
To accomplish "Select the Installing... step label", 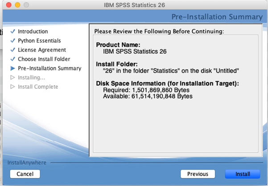I will tap(32, 78).
